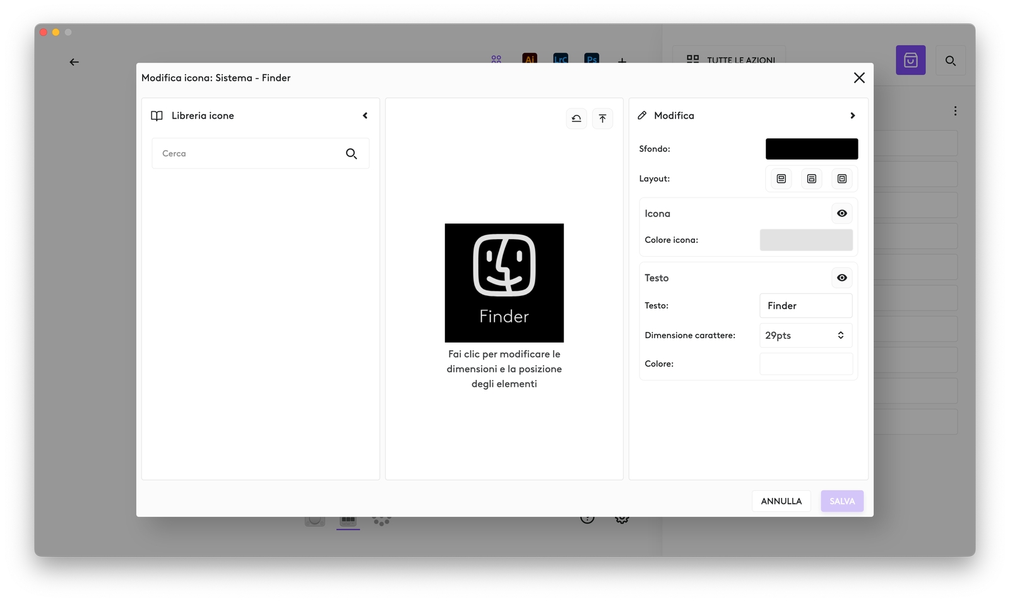
Task: Select the Lightroom Lrc profile in background window
Action: coord(561,58)
